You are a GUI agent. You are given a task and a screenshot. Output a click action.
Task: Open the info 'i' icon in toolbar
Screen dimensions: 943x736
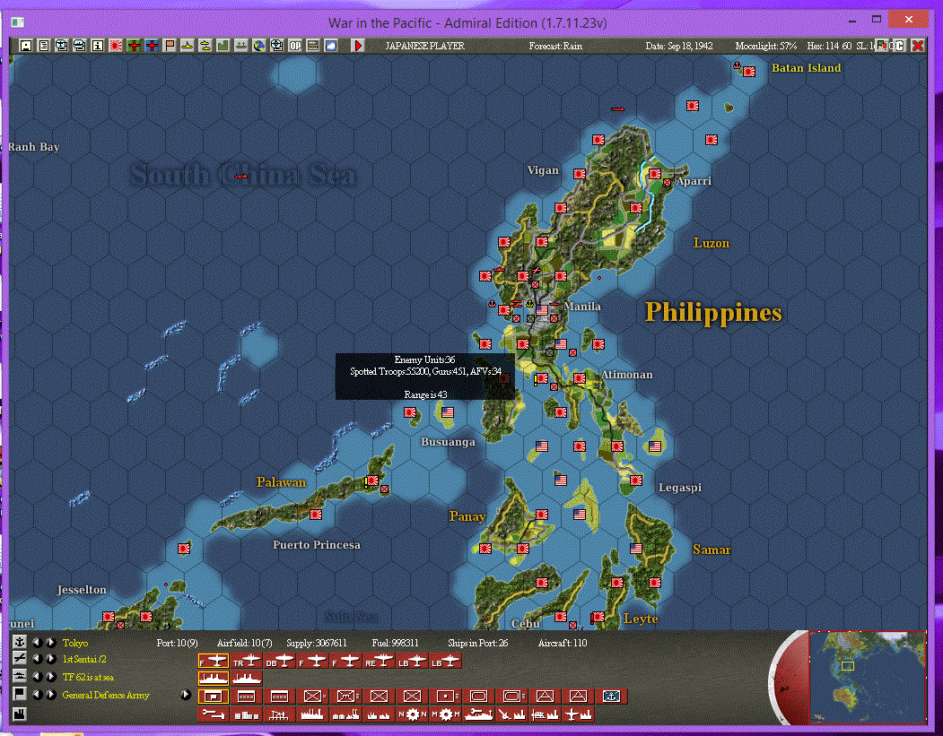(x=98, y=46)
